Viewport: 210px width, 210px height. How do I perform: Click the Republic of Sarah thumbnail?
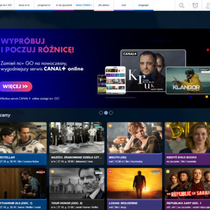(x=187, y=184)
